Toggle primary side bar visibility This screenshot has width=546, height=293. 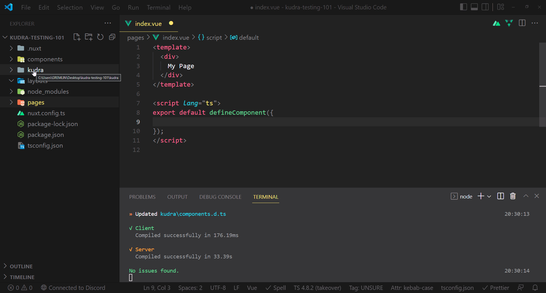click(x=463, y=7)
